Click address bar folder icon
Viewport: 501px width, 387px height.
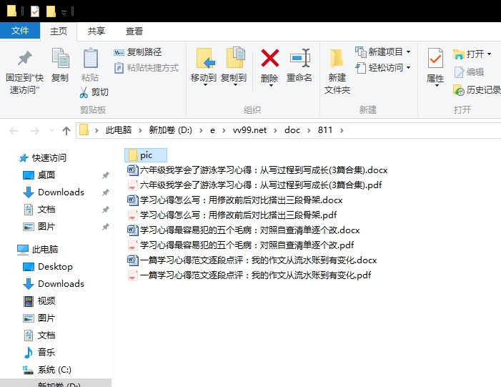(x=84, y=130)
